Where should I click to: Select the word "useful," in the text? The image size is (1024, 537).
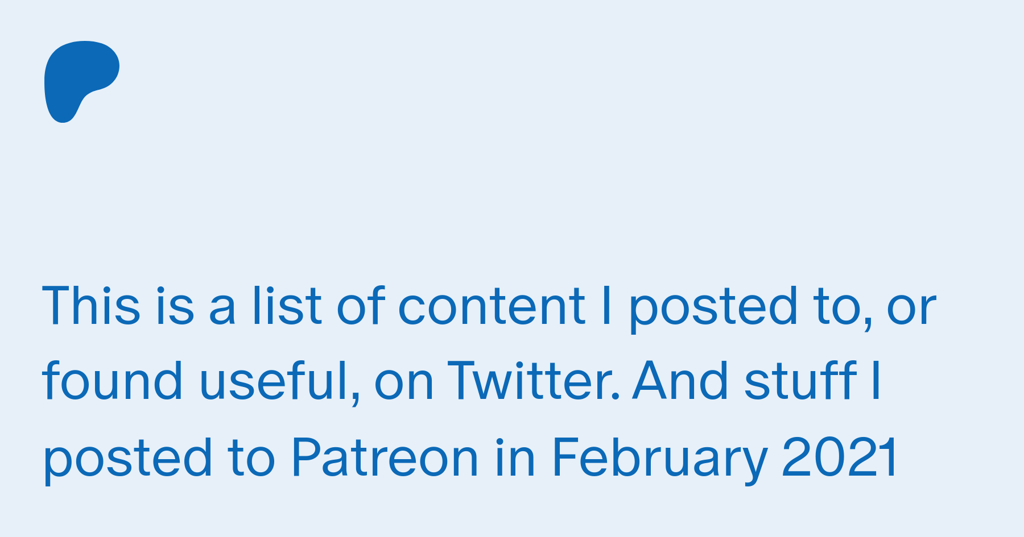click(280, 382)
